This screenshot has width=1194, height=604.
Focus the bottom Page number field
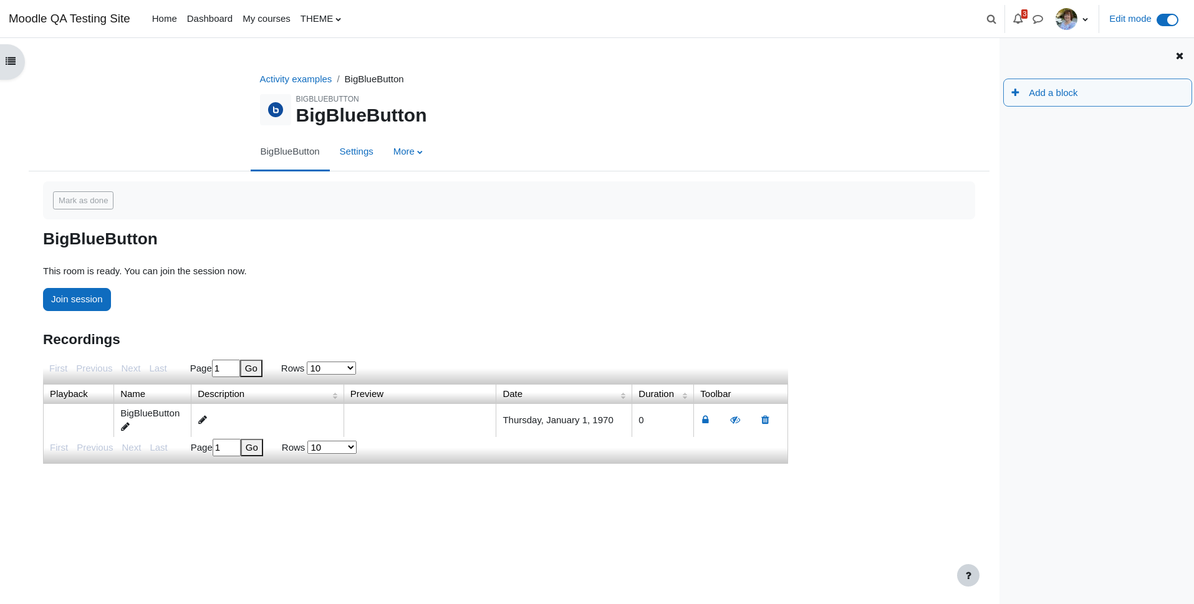pos(226,448)
